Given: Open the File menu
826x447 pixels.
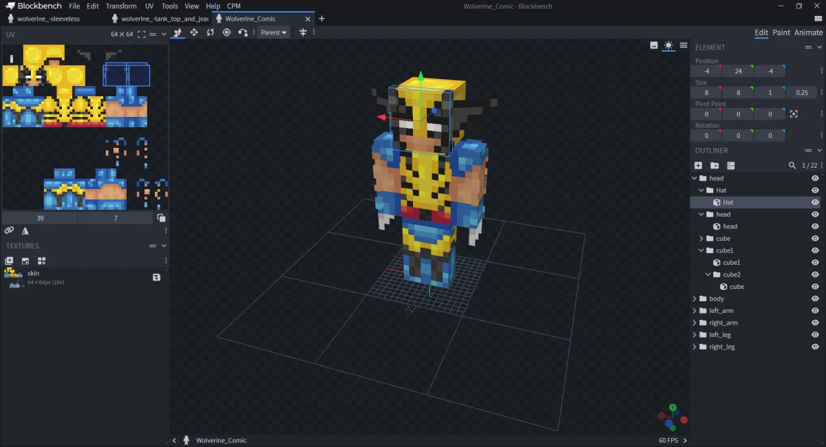Looking at the screenshot, I should [74, 6].
